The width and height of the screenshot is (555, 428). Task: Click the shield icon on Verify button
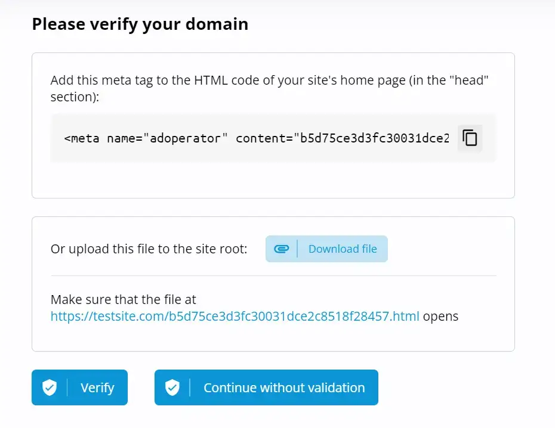pyautogui.click(x=50, y=387)
